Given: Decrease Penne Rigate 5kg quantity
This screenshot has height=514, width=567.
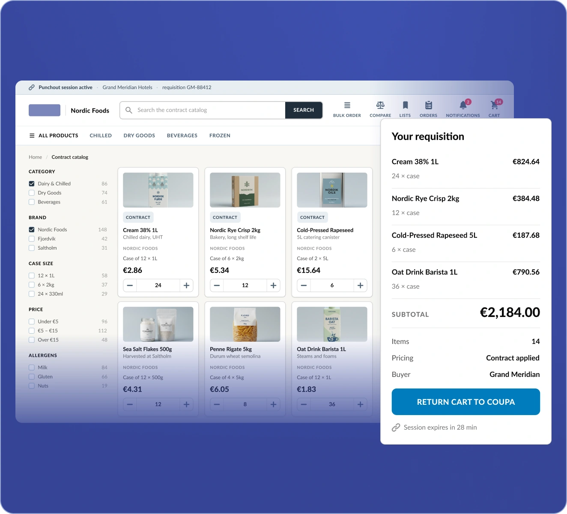Looking at the screenshot, I should pos(217,404).
